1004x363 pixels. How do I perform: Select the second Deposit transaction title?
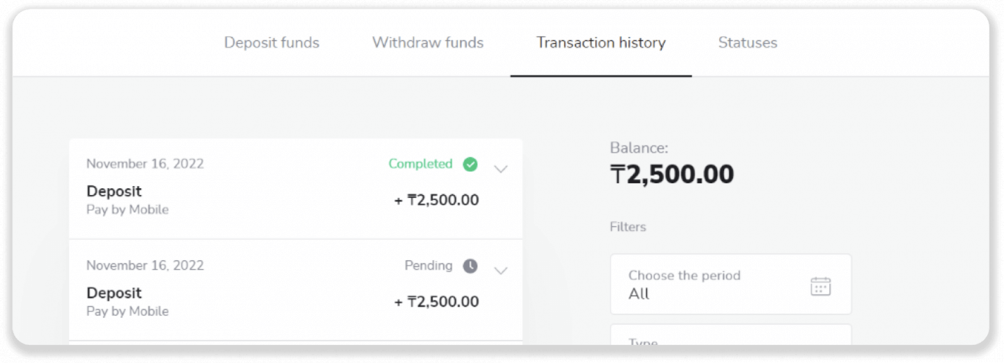pos(114,293)
